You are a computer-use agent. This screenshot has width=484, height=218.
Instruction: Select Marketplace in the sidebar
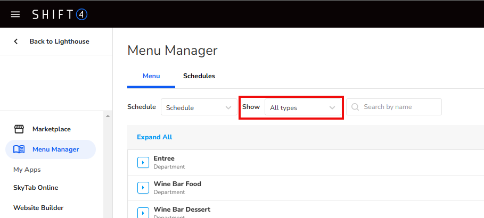coord(51,129)
